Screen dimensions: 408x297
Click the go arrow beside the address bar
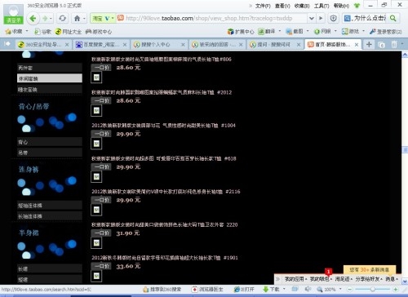coord(321,19)
